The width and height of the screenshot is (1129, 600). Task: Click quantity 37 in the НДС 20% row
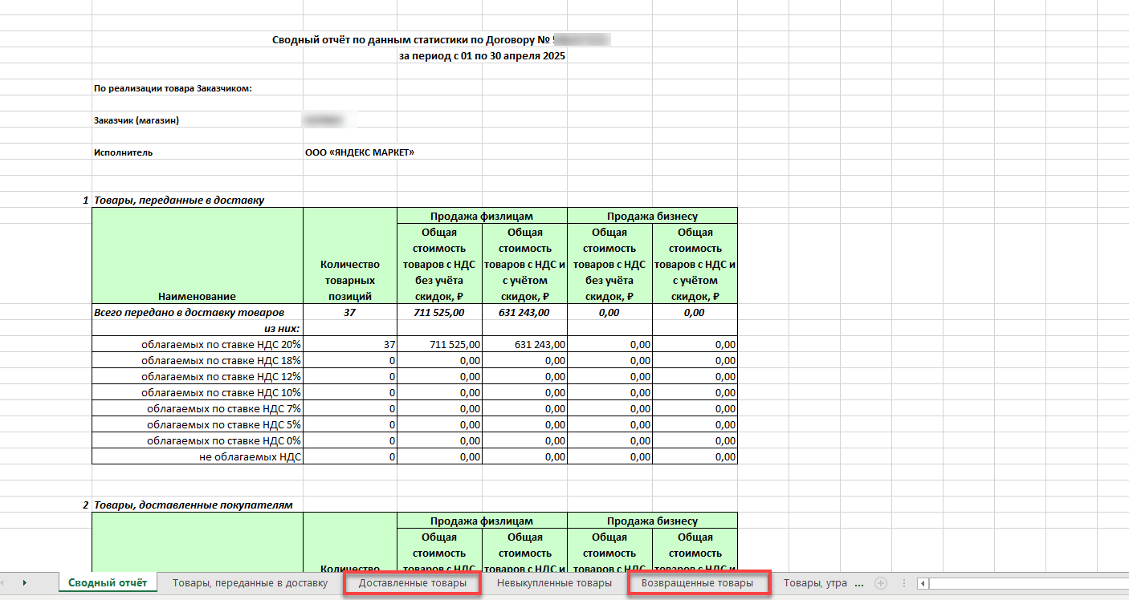coord(349,344)
